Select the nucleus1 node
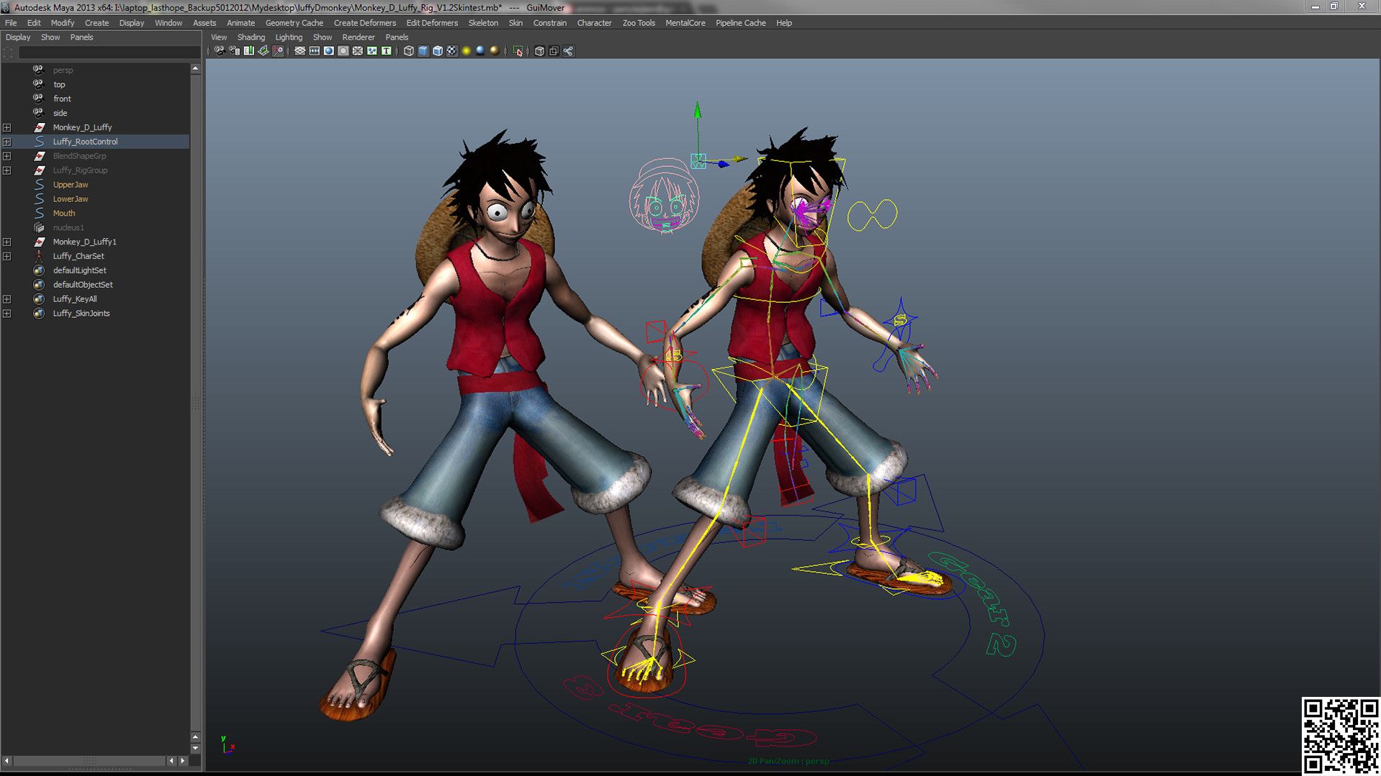This screenshot has width=1381, height=776. 68,228
